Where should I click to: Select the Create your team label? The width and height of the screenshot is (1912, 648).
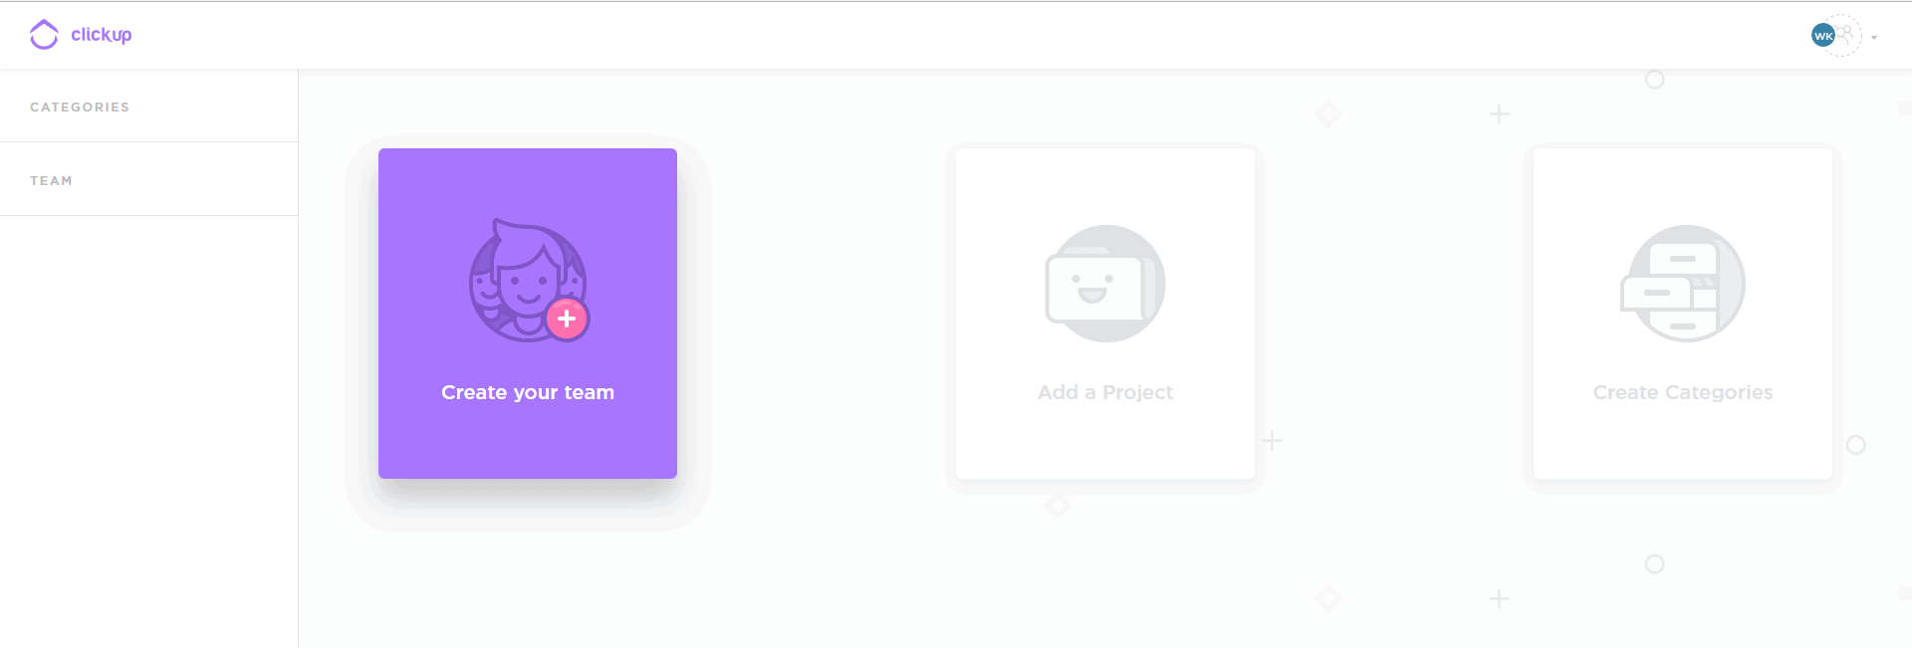point(528,392)
